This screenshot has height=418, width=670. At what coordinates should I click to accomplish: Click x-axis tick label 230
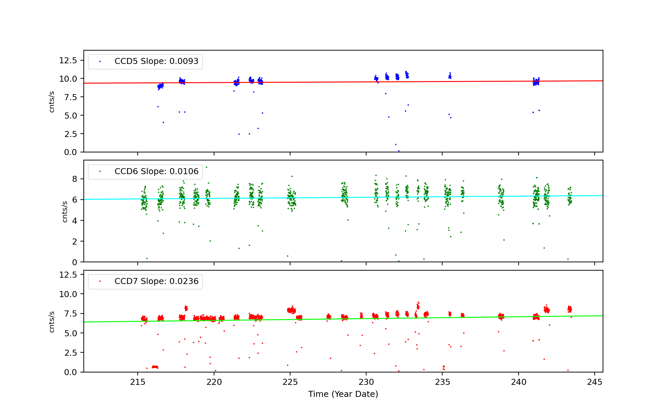tap(366, 382)
